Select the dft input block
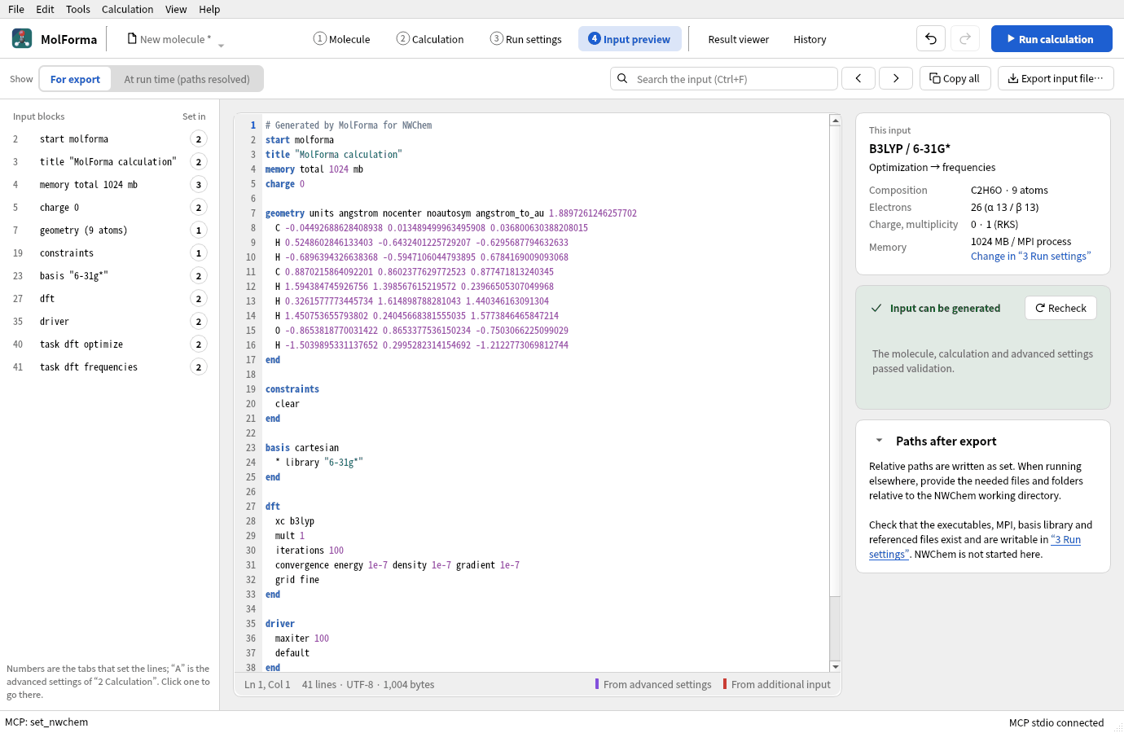Viewport: 1124px width, 733px height. click(109, 299)
